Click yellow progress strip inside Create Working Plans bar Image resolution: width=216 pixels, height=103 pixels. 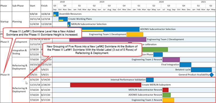[x=61, y=20]
